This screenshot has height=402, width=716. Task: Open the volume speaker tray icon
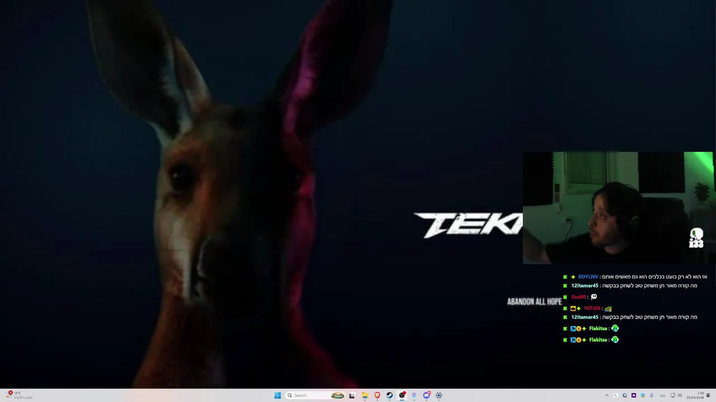[x=680, y=395]
